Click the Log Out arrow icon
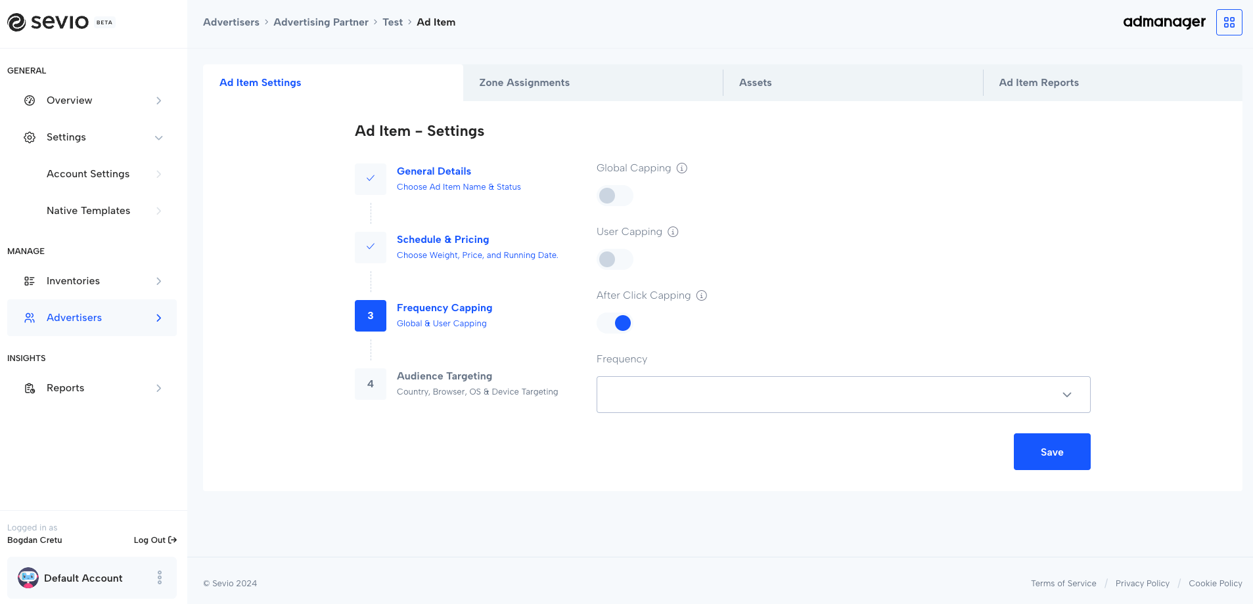 (x=173, y=540)
